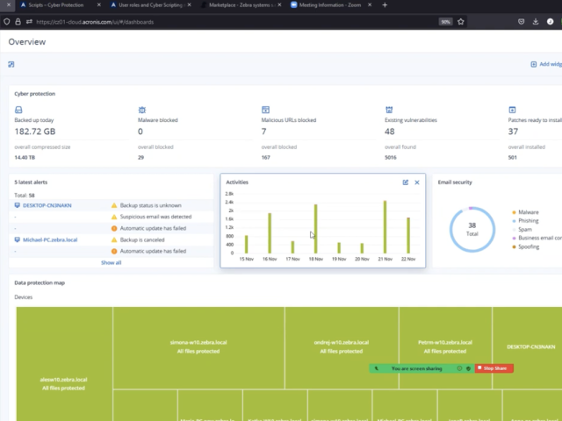The height and width of the screenshot is (421, 562).
Task: Select Spoofing legend color dot
Action: point(514,247)
